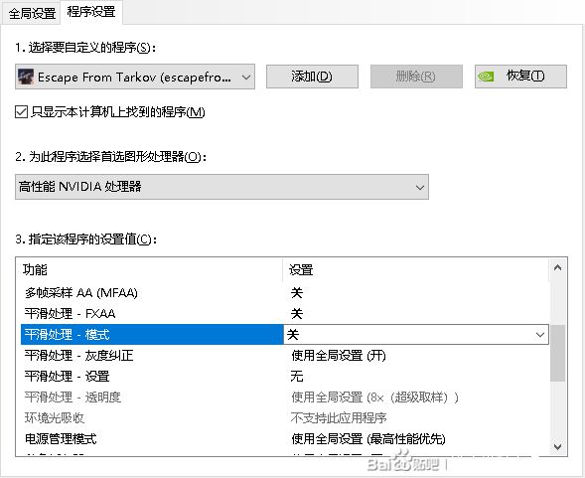Click the NVIDIA logo on the restore button

point(486,77)
